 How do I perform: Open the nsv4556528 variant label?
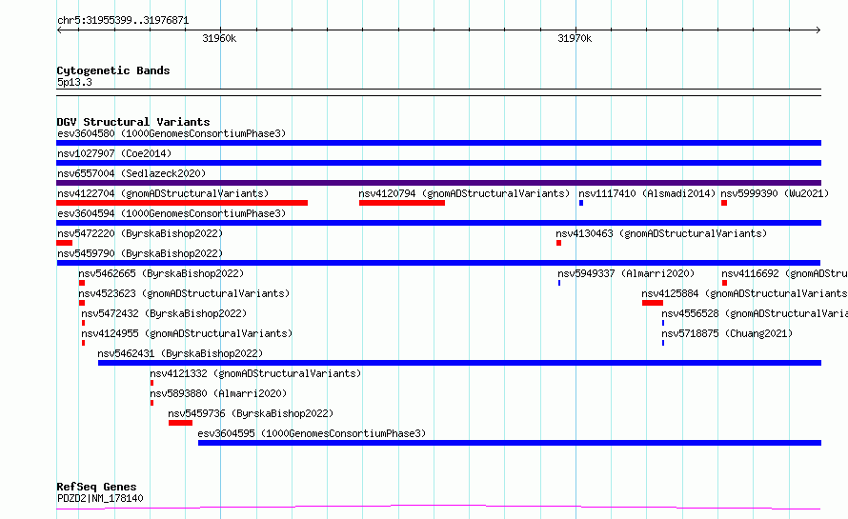pyautogui.click(x=755, y=313)
